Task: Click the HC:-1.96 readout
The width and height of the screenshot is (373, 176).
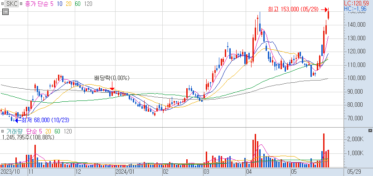Action: [x=355, y=9]
